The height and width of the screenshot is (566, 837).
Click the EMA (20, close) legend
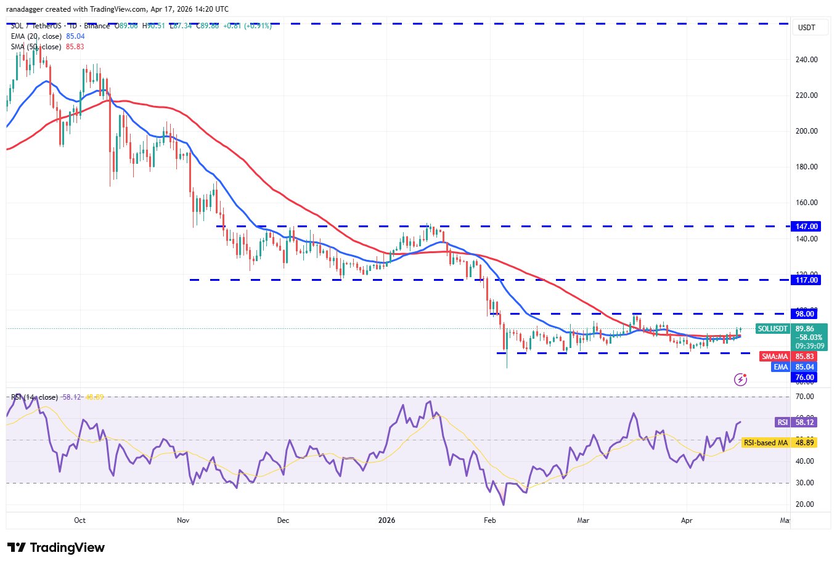coord(36,36)
